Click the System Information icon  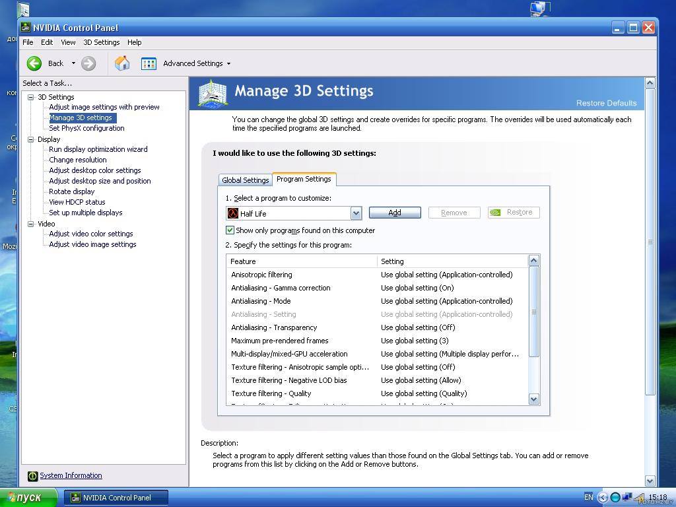point(33,476)
